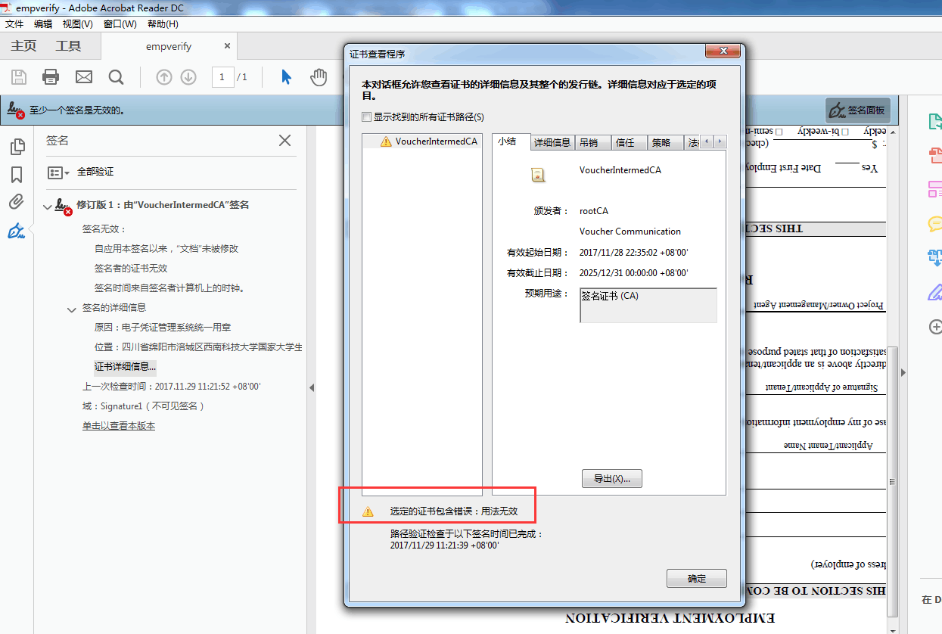Click the Send by email envelope icon
The width and height of the screenshot is (942, 634).
(83, 77)
